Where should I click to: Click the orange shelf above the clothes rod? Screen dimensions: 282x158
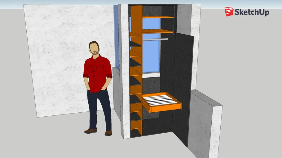[x=157, y=31]
